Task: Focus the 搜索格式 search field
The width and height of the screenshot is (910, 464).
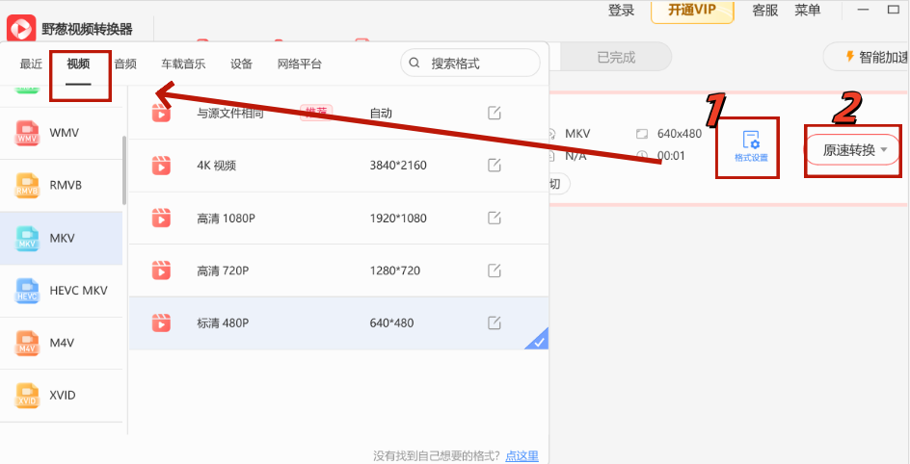Action: point(470,64)
